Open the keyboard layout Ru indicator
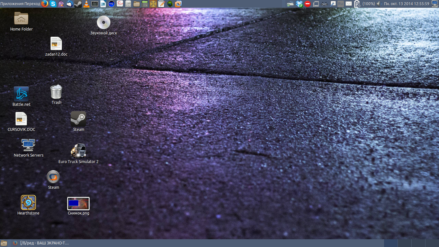This screenshot has height=247, width=439. point(341,4)
